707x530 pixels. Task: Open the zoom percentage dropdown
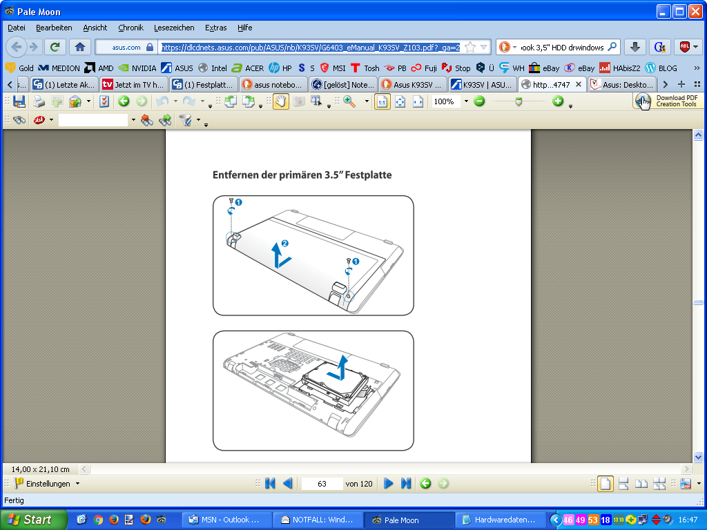[x=466, y=101]
